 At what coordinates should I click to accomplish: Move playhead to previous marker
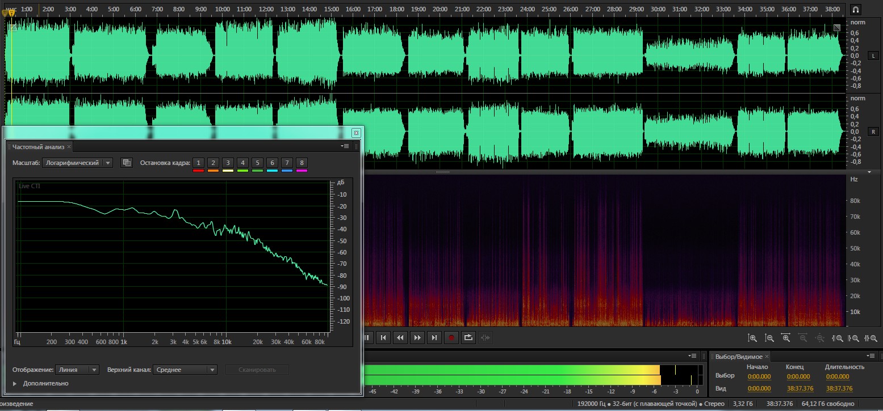tap(383, 338)
